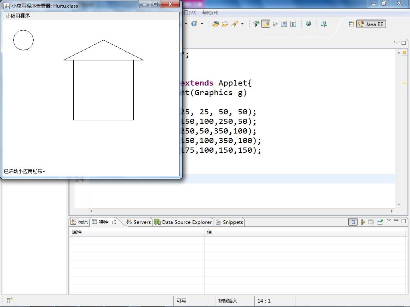Pin properties view to selection

(380, 222)
